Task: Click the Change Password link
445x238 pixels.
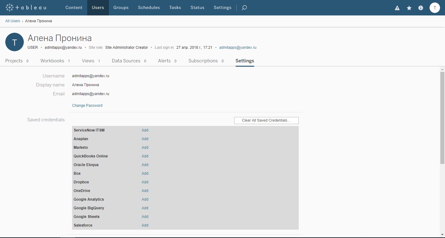Action: pyautogui.click(x=87, y=105)
